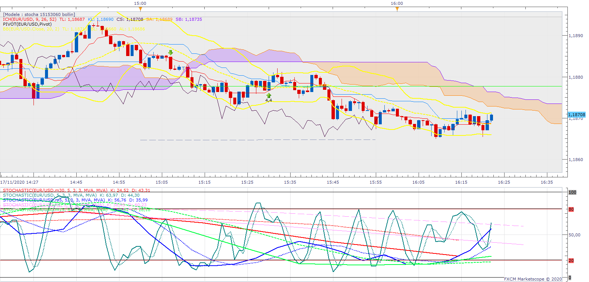
Task: Click the 15:25 time axis label
Action: coord(247,182)
